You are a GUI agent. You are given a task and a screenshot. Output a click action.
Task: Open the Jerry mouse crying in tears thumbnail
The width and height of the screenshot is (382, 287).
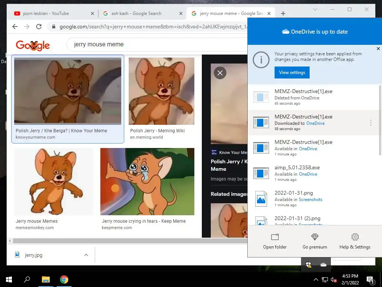[x=147, y=182]
